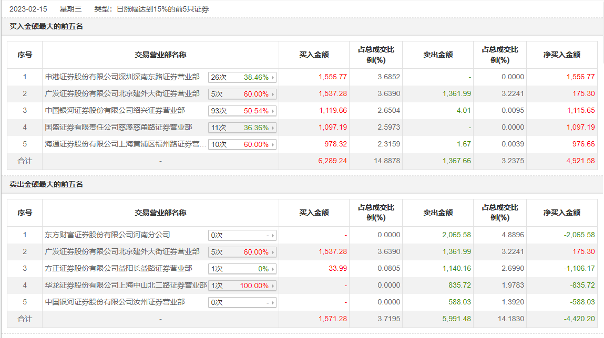Click 买入金额最大的前五名 section header

click(46, 26)
